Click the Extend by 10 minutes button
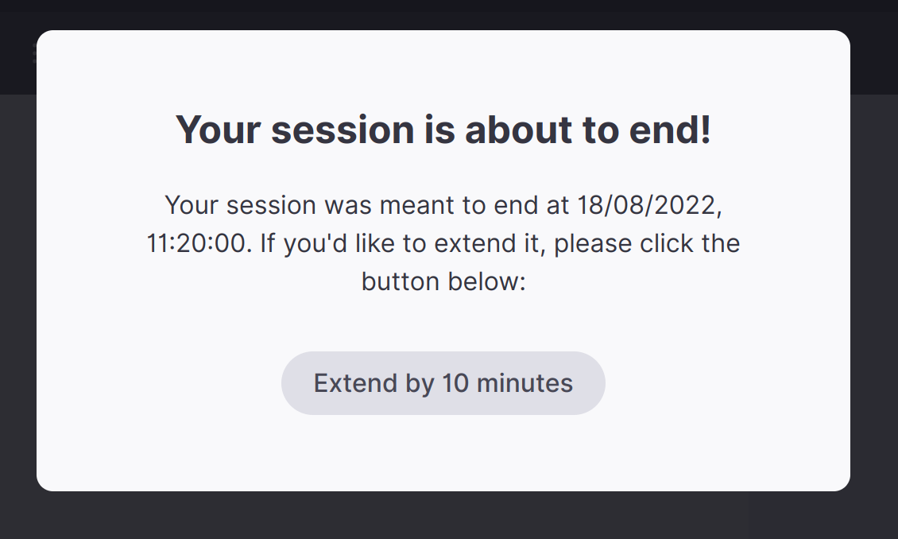 [443, 383]
